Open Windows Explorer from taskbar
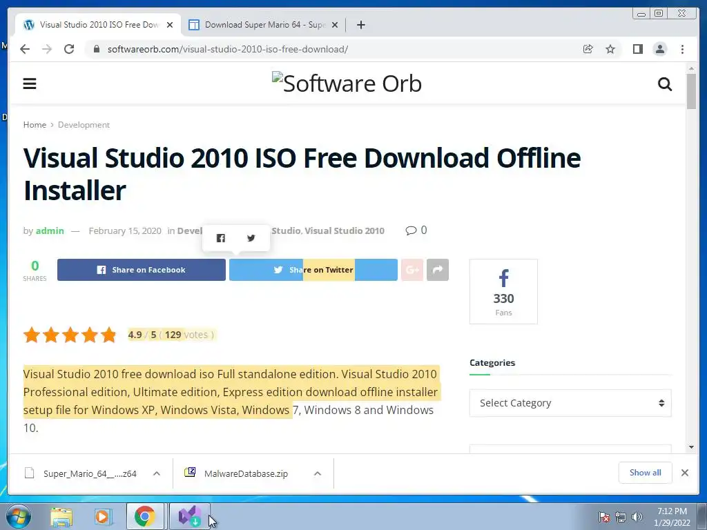Image resolution: width=707 pixels, height=530 pixels. (61, 517)
